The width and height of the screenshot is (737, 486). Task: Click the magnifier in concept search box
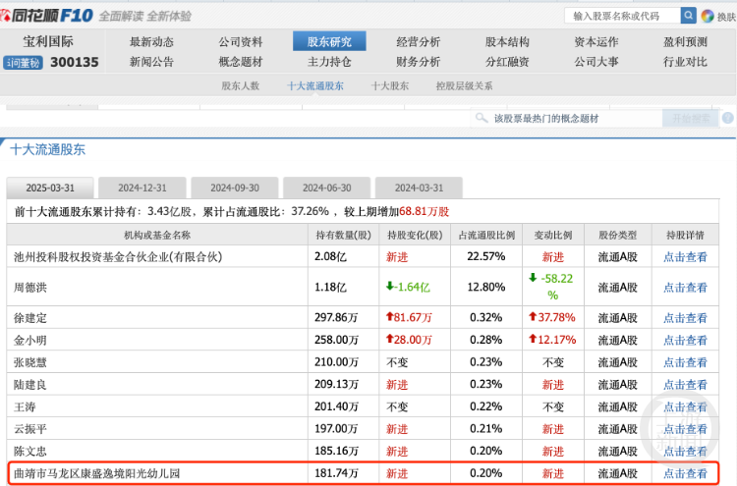pos(482,118)
